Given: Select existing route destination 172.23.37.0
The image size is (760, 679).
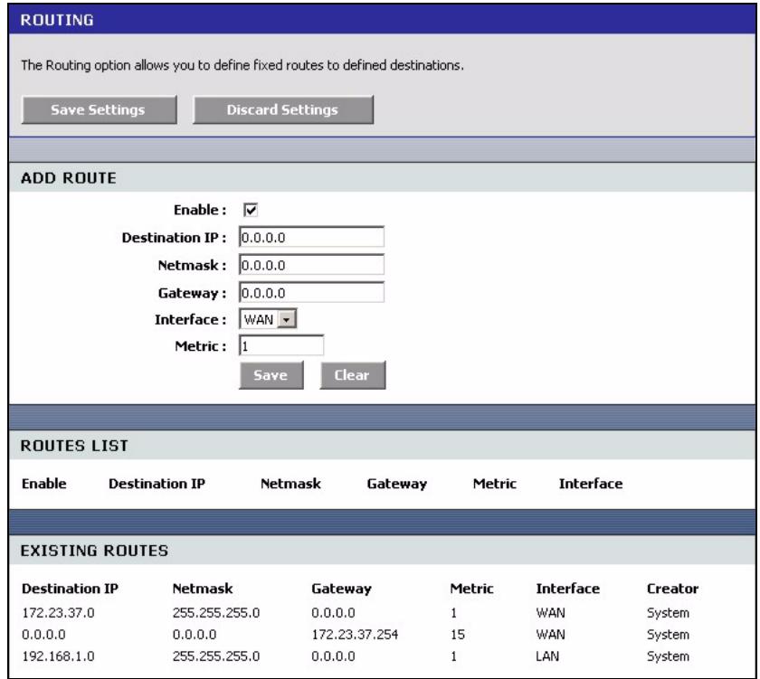Looking at the screenshot, I should (58, 613).
